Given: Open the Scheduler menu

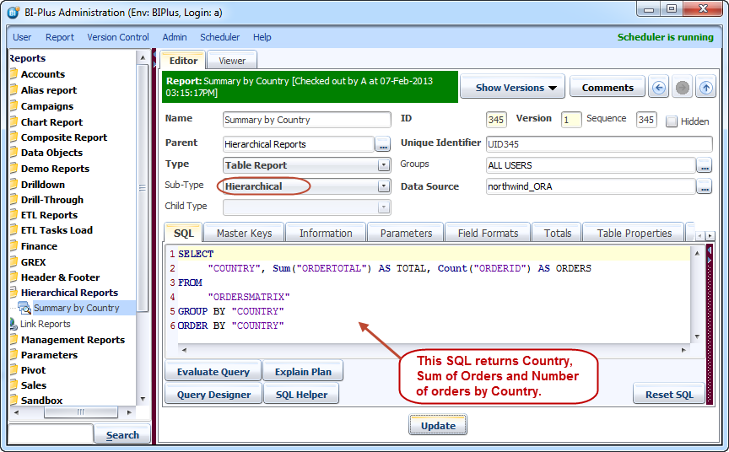Looking at the screenshot, I should (x=219, y=37).
